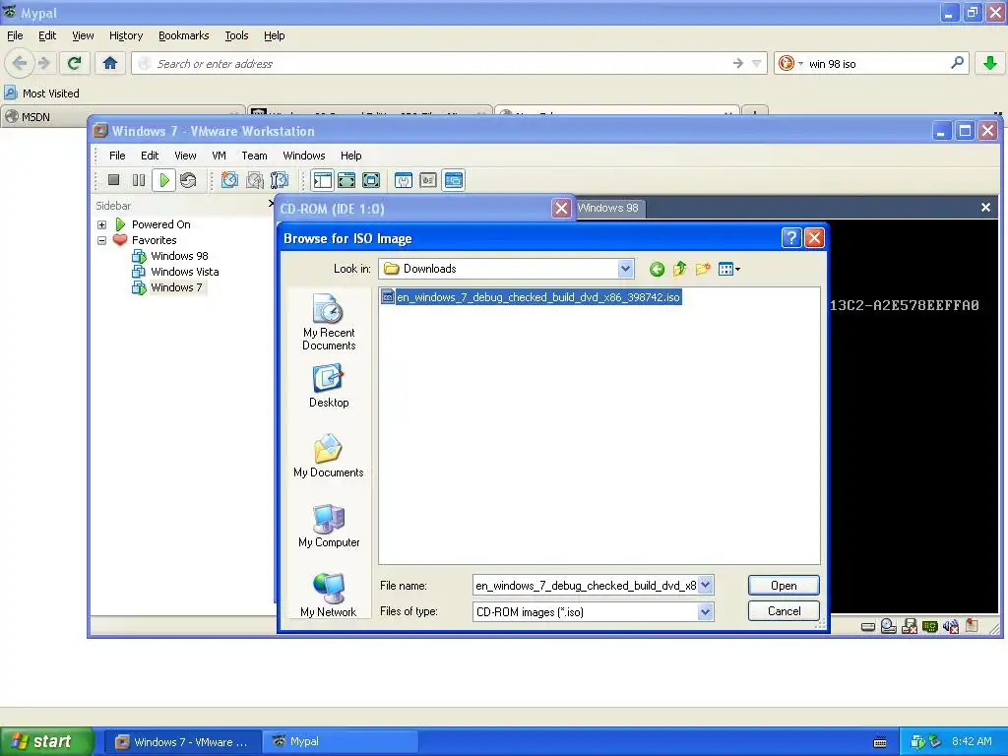Click the Full Screen mode toolbar icon
This screenshot has width=1008, height=756.
[371, 180]
